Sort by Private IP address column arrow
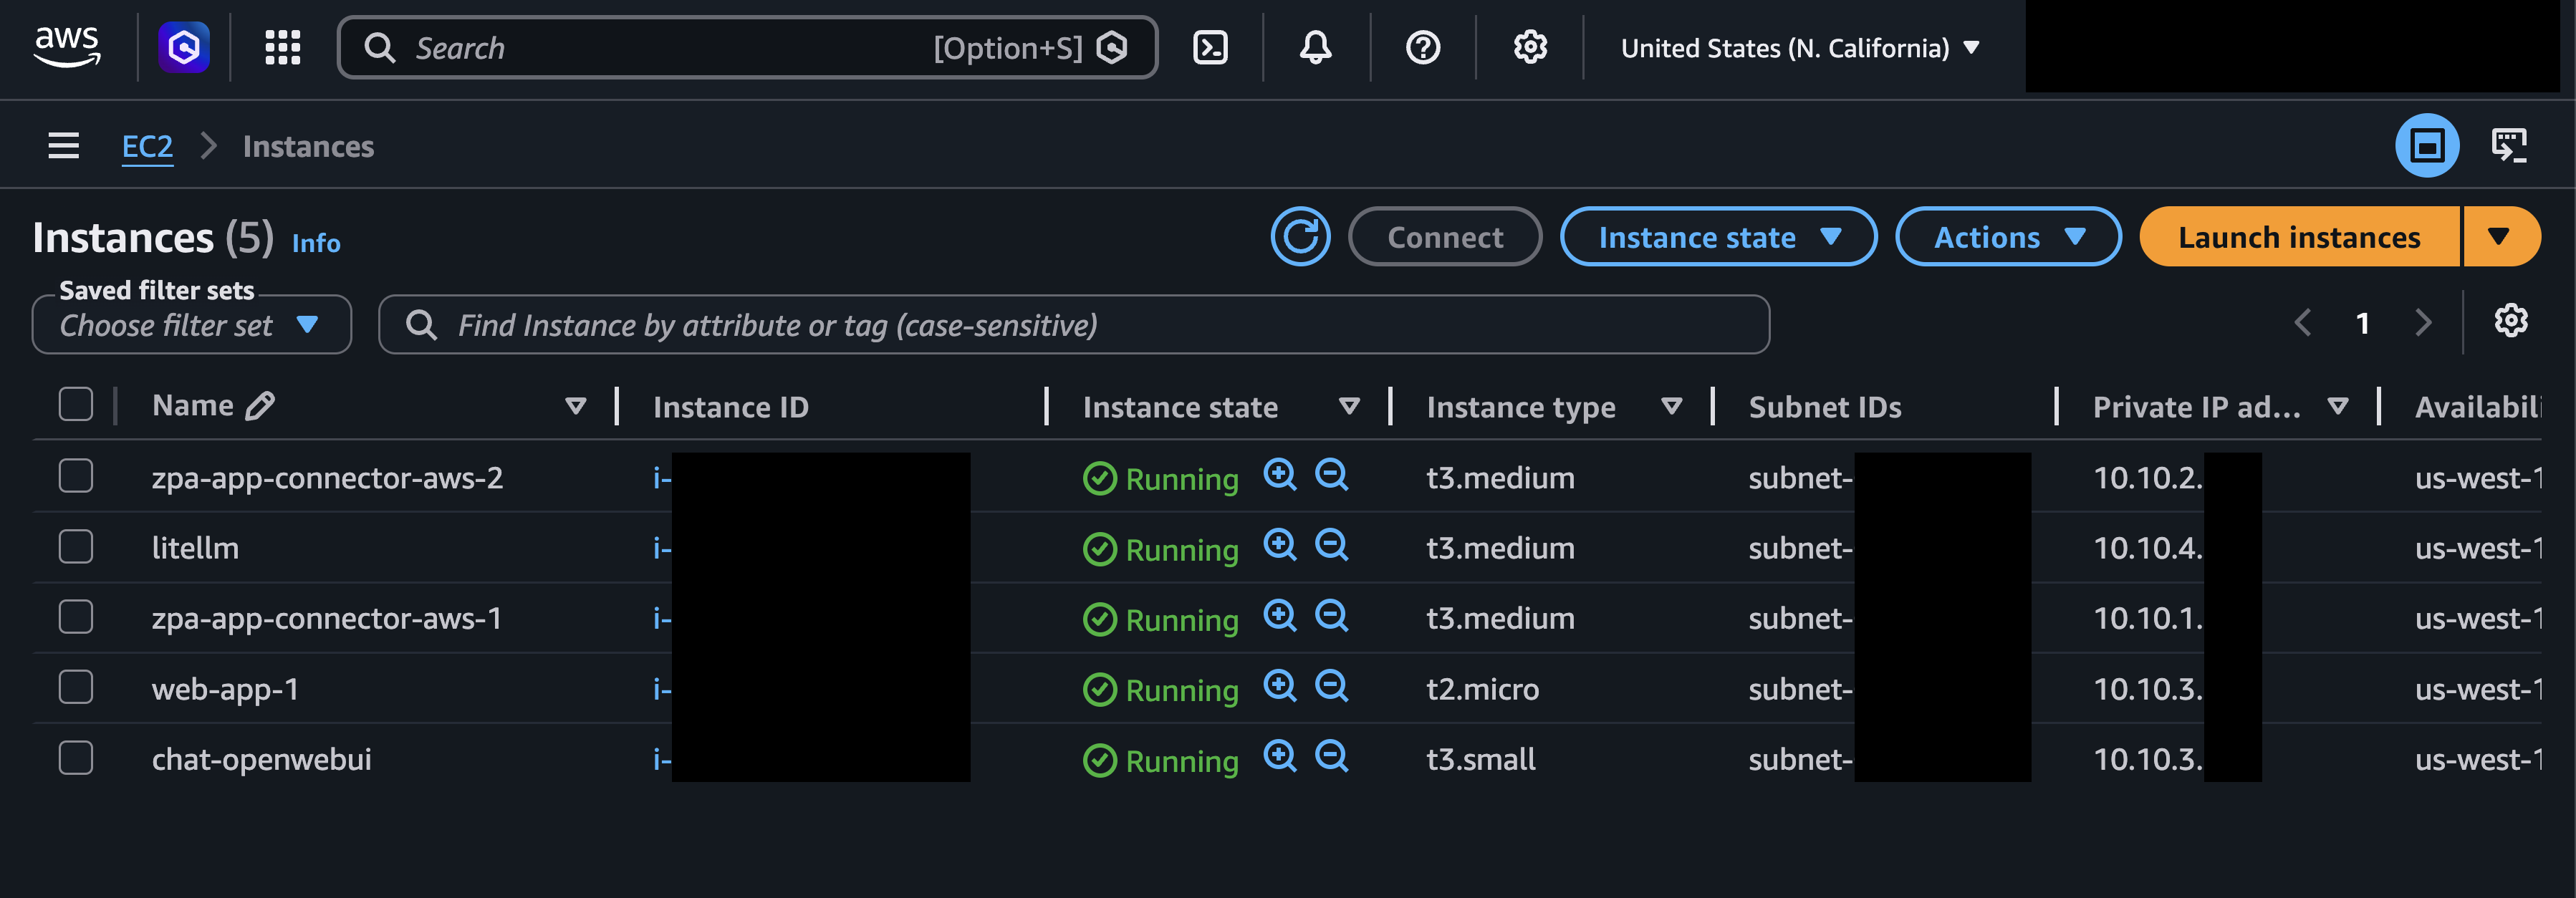2576x898 pixels. (2337, 406)
